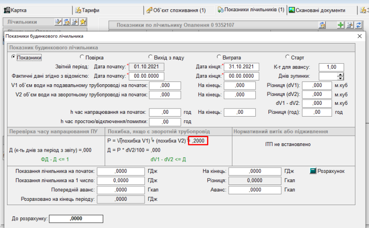Close the Показники будинкового лічильника dialog
Screen dimensions: 369x228
[360, 36]
